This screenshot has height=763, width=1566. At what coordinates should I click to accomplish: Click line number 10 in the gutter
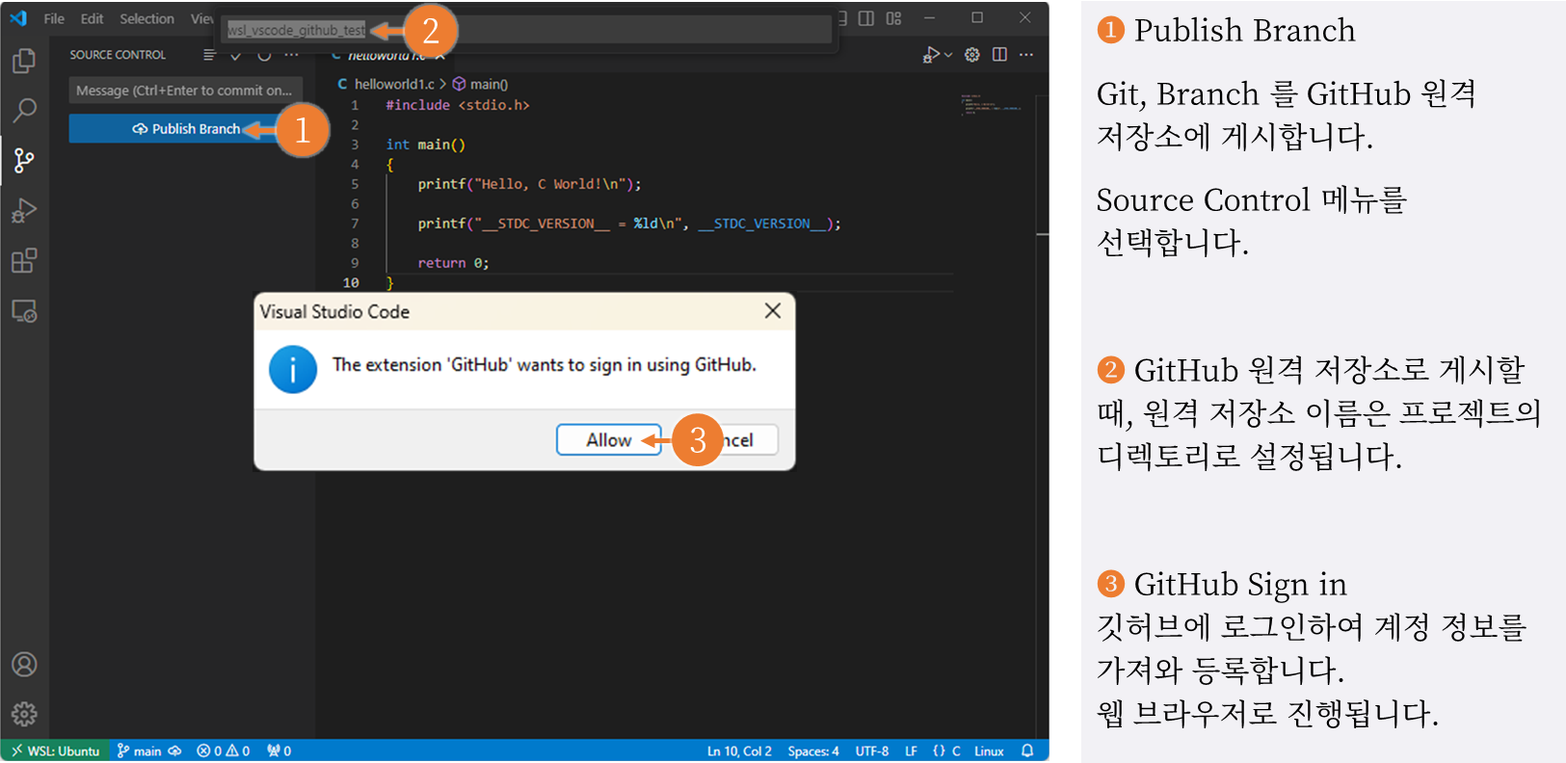[x=351, y=282]
